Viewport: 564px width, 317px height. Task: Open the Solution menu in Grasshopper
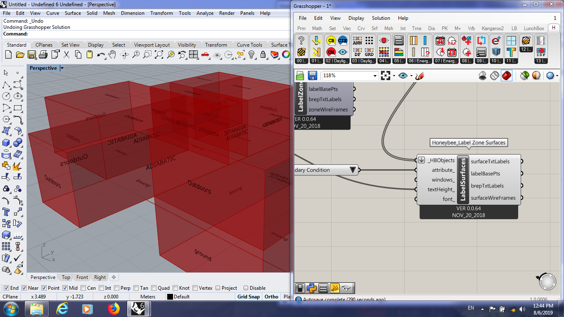(381, 18)
